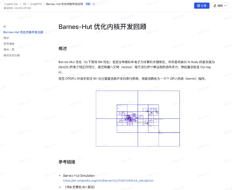Viewport: 232px width, 190px height.
Task: Select the document title in outline sidebar
Action: pos(23,32)
